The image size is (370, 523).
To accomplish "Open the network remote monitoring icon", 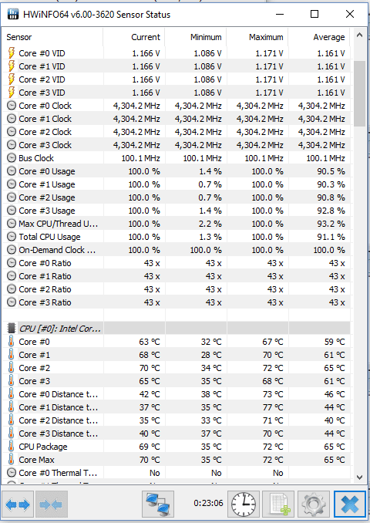I will pos(158,504).
